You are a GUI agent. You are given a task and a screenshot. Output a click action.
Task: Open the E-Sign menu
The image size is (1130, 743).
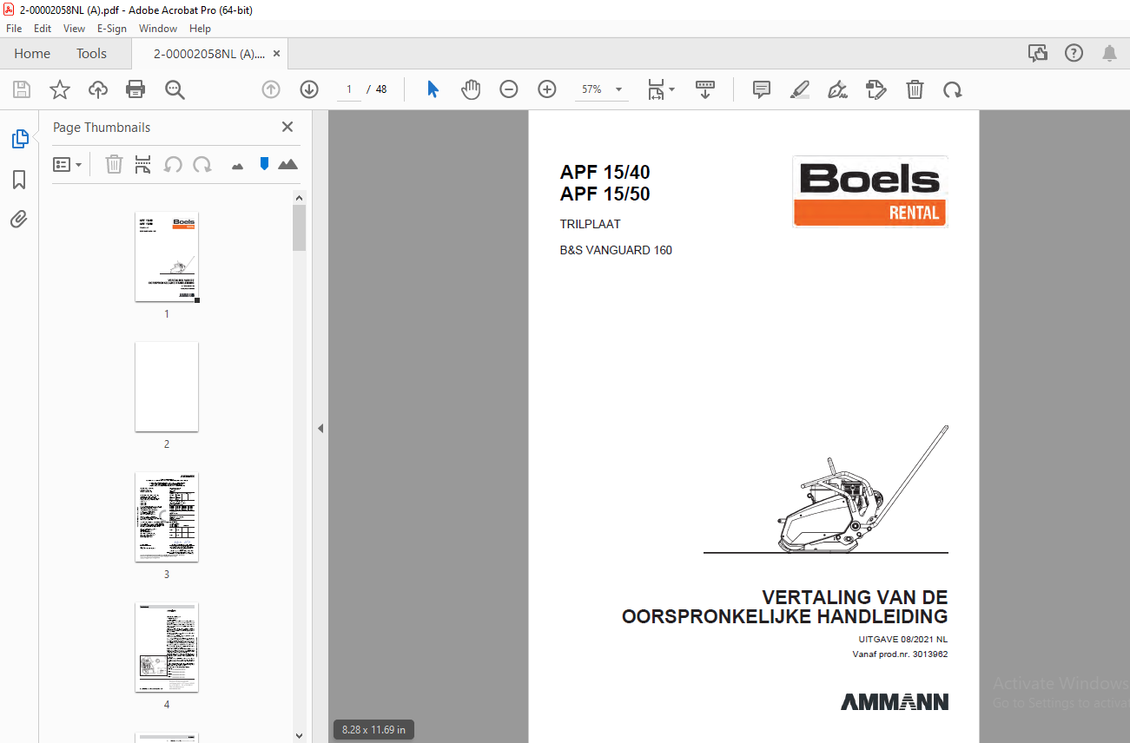point(112,29)
